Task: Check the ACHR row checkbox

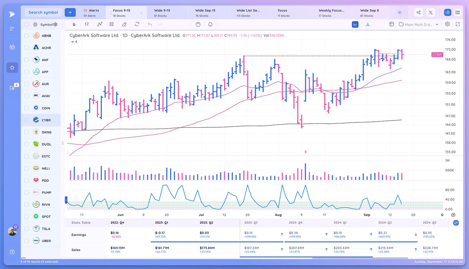Action: (x=26, y=48)
